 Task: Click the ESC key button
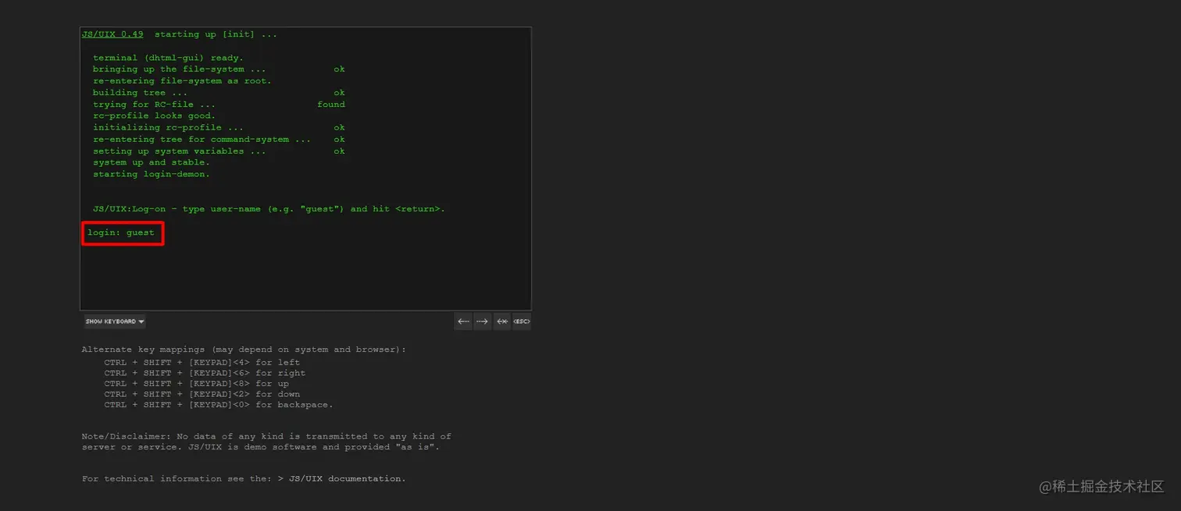pos(522,321)
